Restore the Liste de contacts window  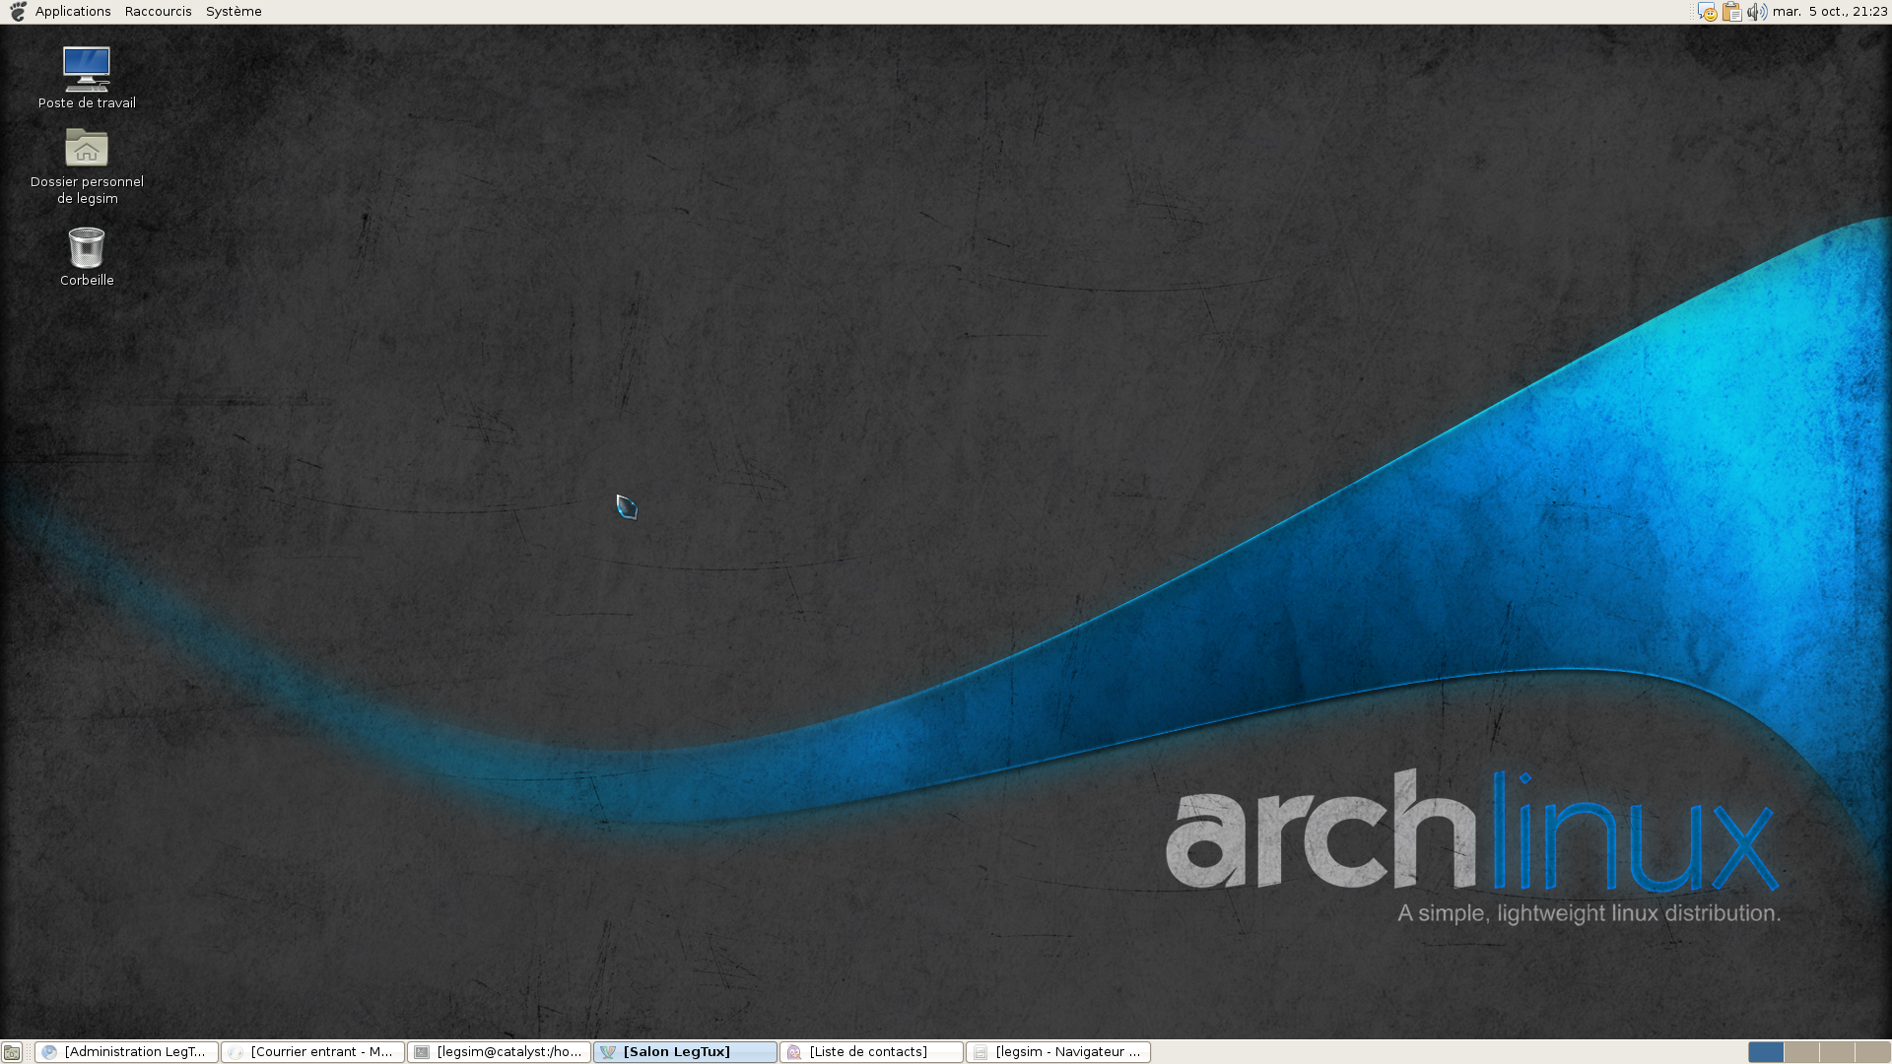point(871,1052)
